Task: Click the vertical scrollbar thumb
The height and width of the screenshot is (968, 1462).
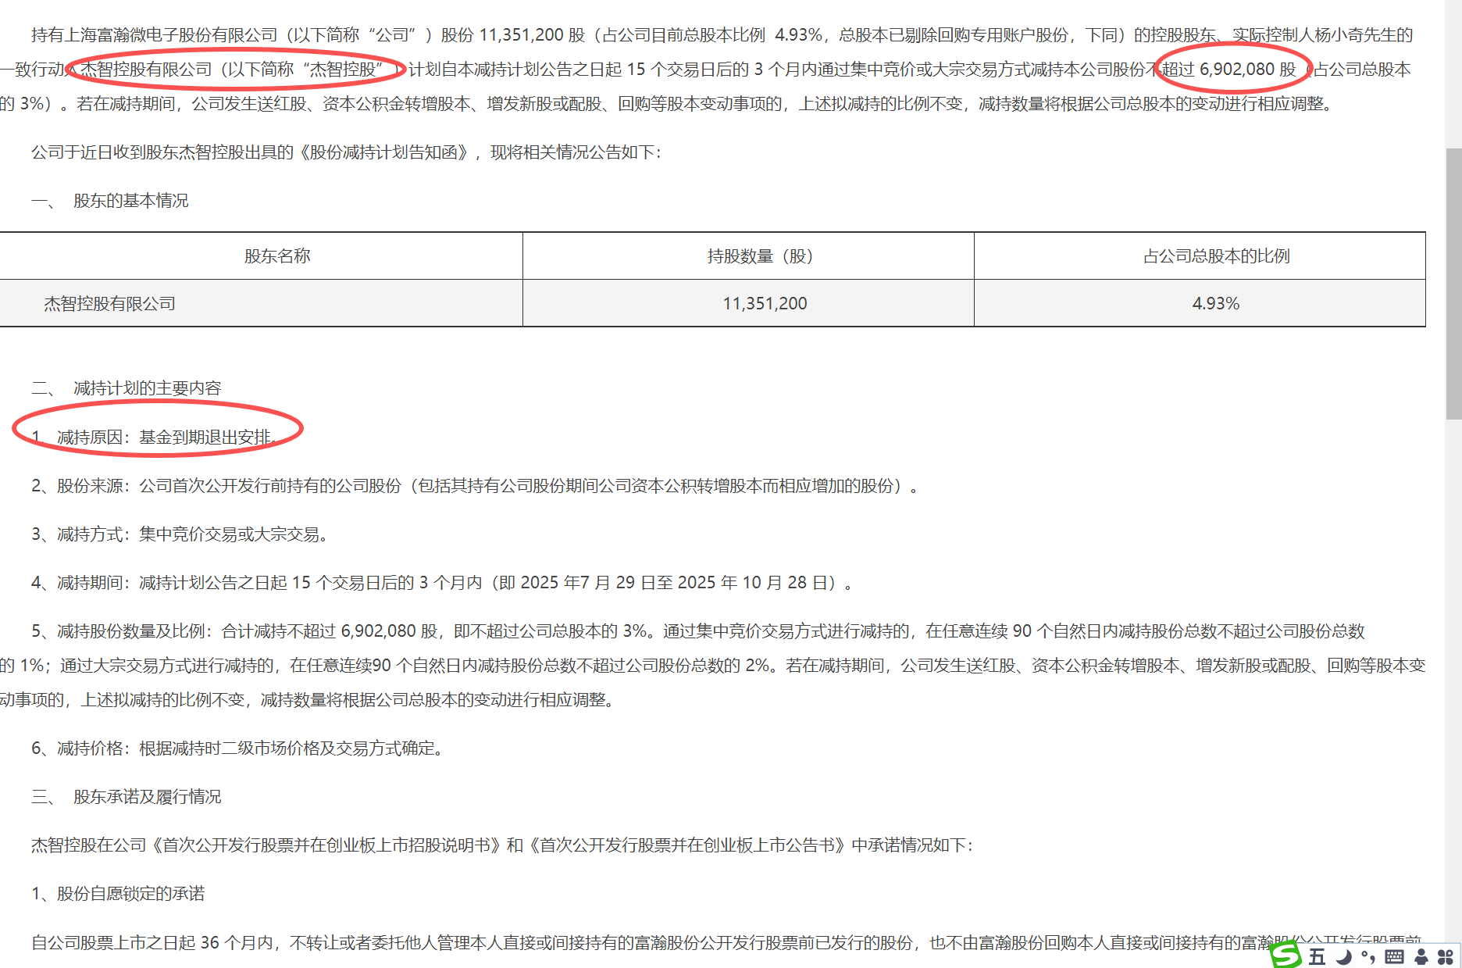Action: tap(1453, 284)
